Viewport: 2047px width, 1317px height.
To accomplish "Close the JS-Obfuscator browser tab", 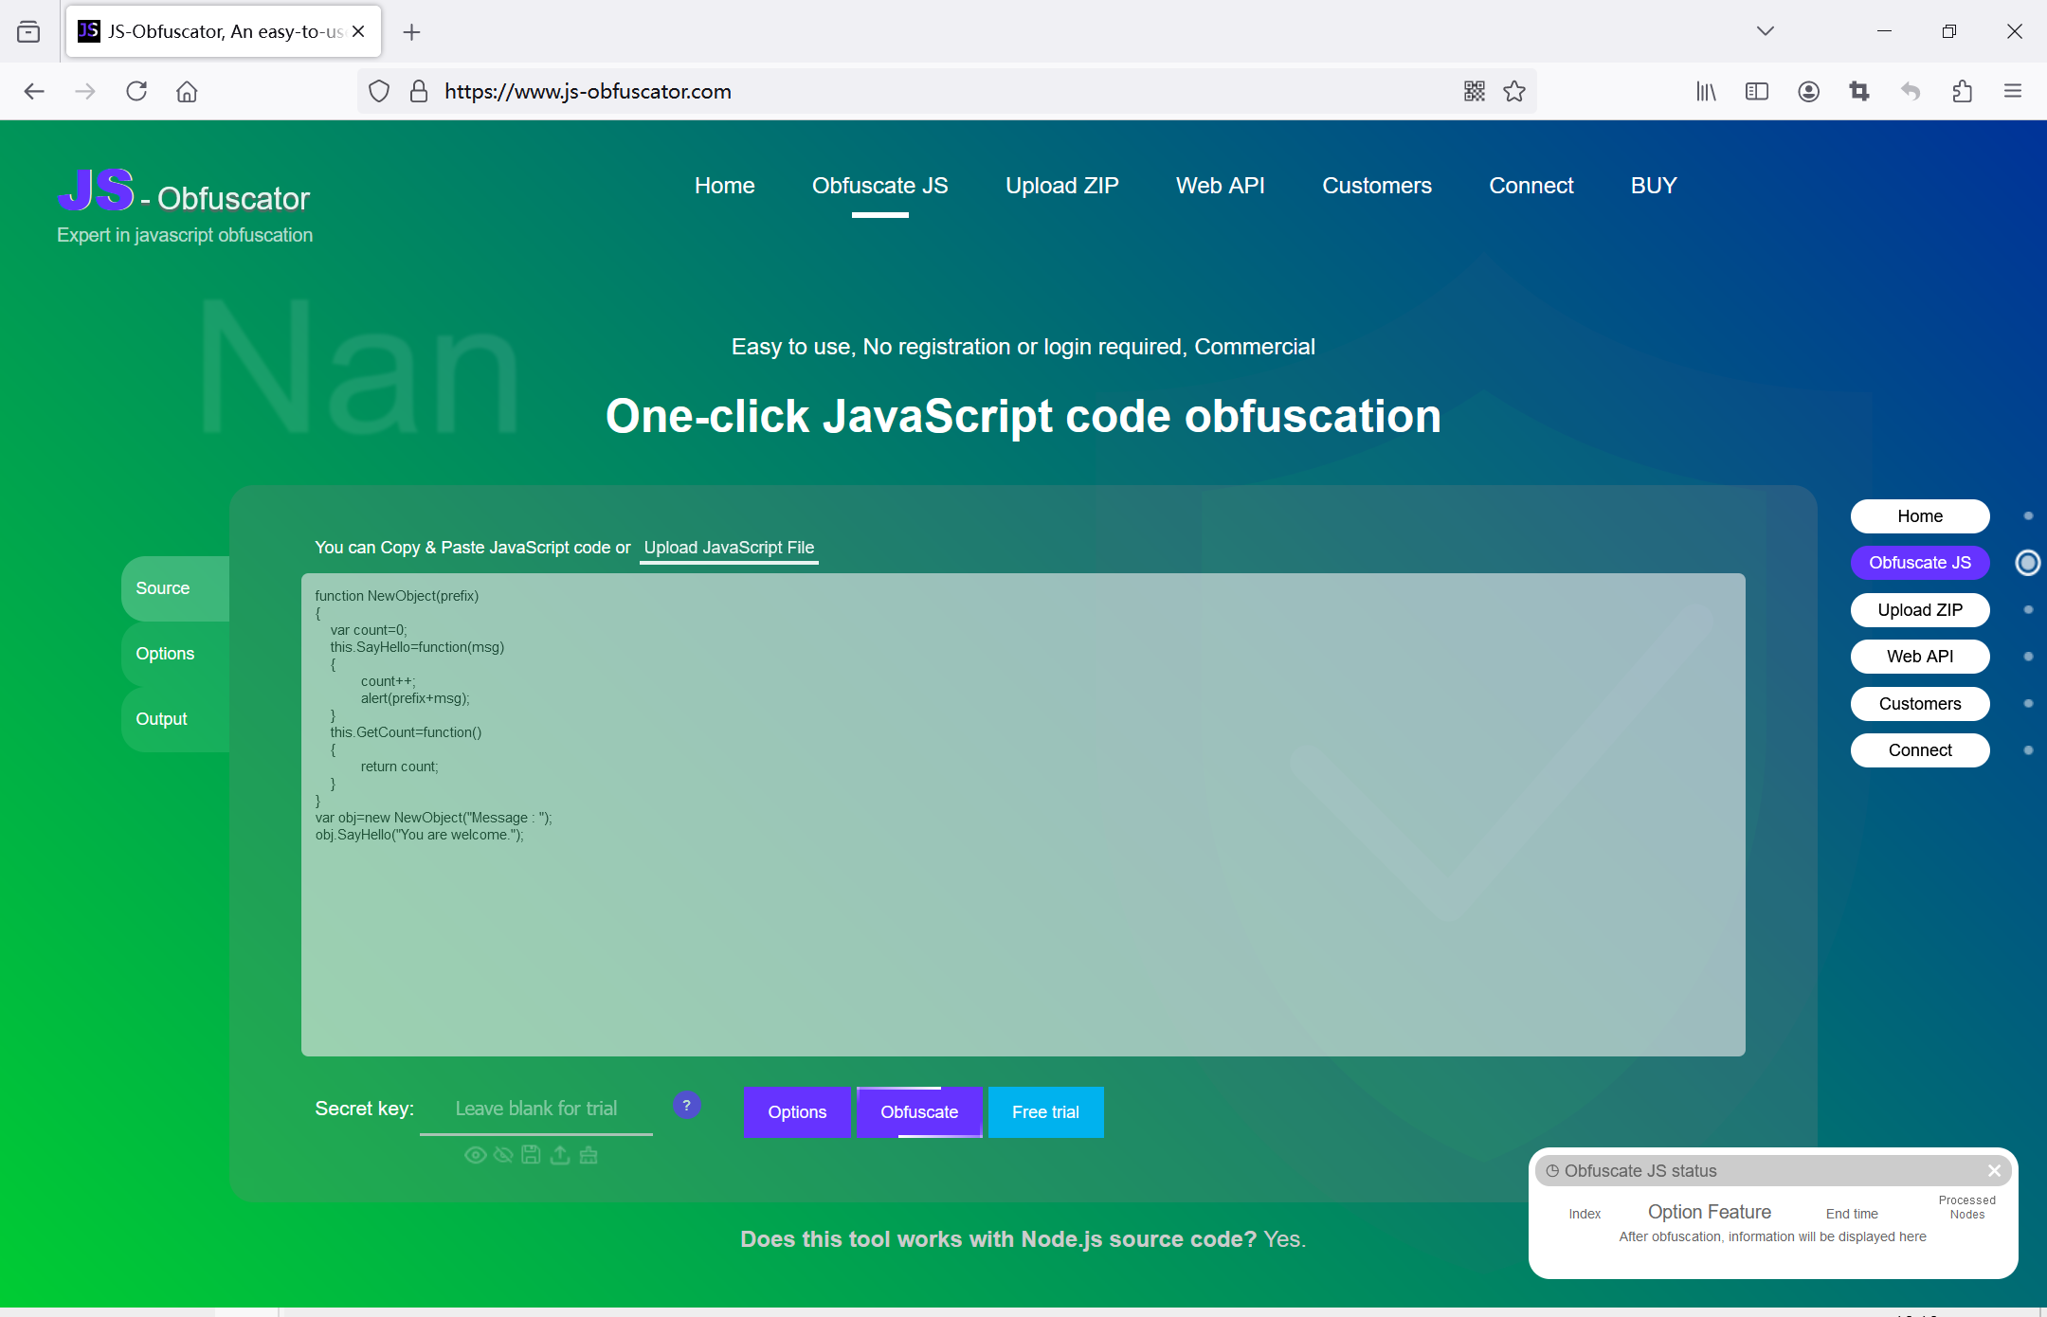I will [x=358, y=31].
